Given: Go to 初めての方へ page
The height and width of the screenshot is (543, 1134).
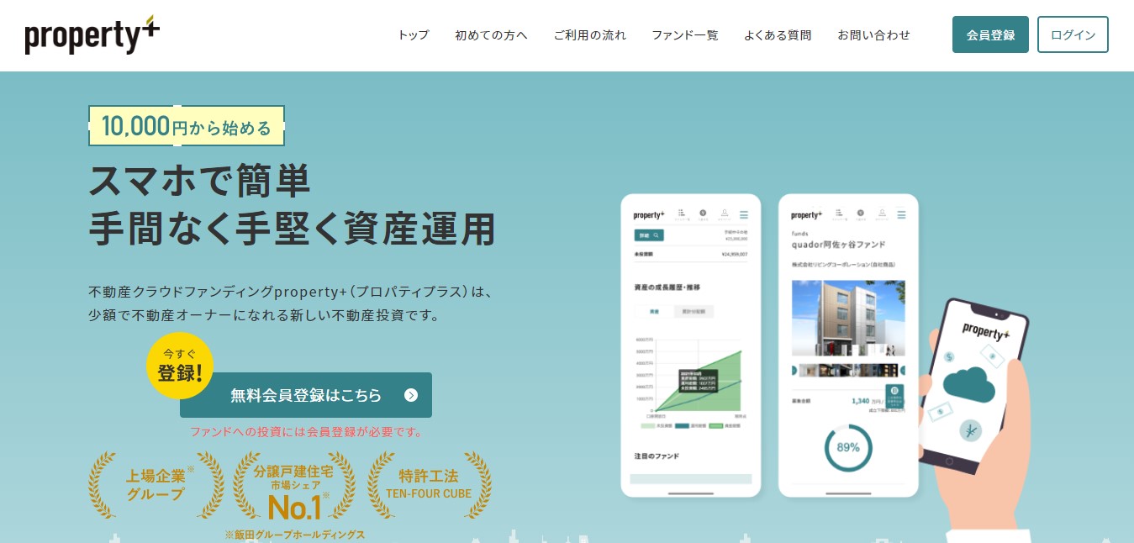Looking at the screenshot, I should tap(492, 35).
